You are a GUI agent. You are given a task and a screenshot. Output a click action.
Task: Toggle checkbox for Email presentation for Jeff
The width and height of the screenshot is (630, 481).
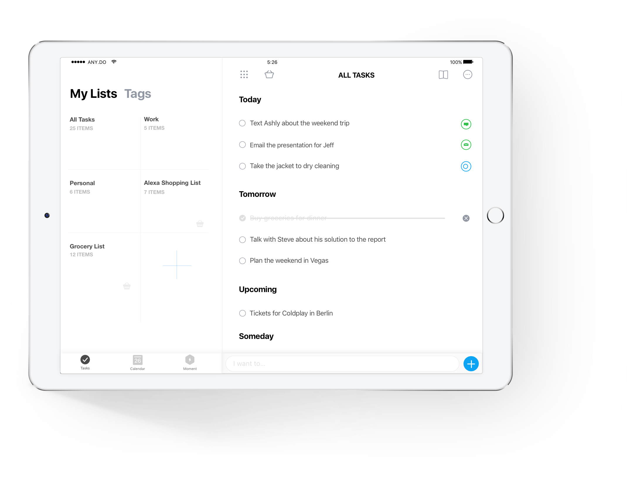coord(243,145)
